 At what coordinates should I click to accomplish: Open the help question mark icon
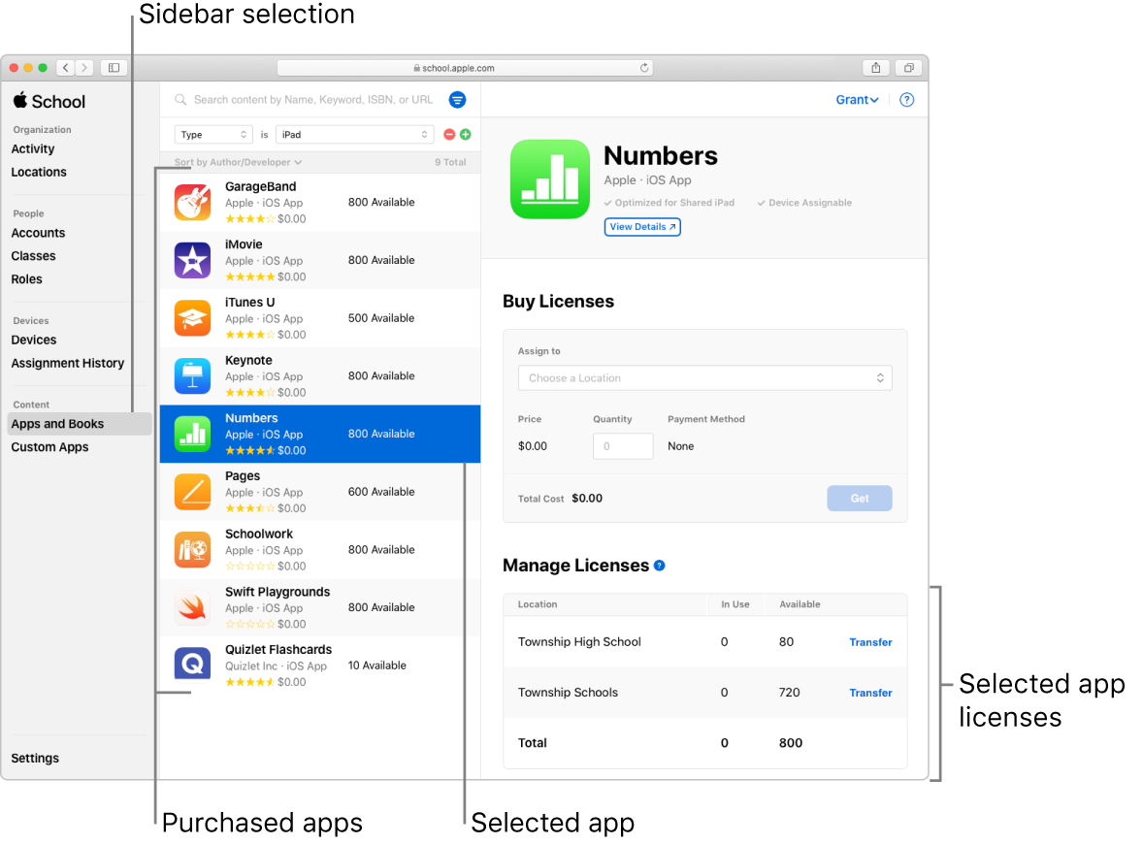tap(907, 100)
